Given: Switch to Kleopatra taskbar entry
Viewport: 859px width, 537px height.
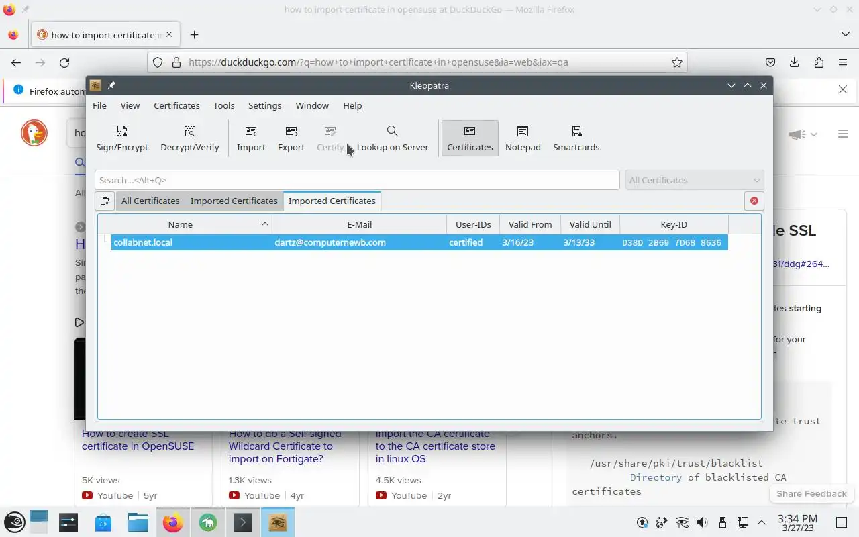Looking at the screenshot, I should point(277,522).
